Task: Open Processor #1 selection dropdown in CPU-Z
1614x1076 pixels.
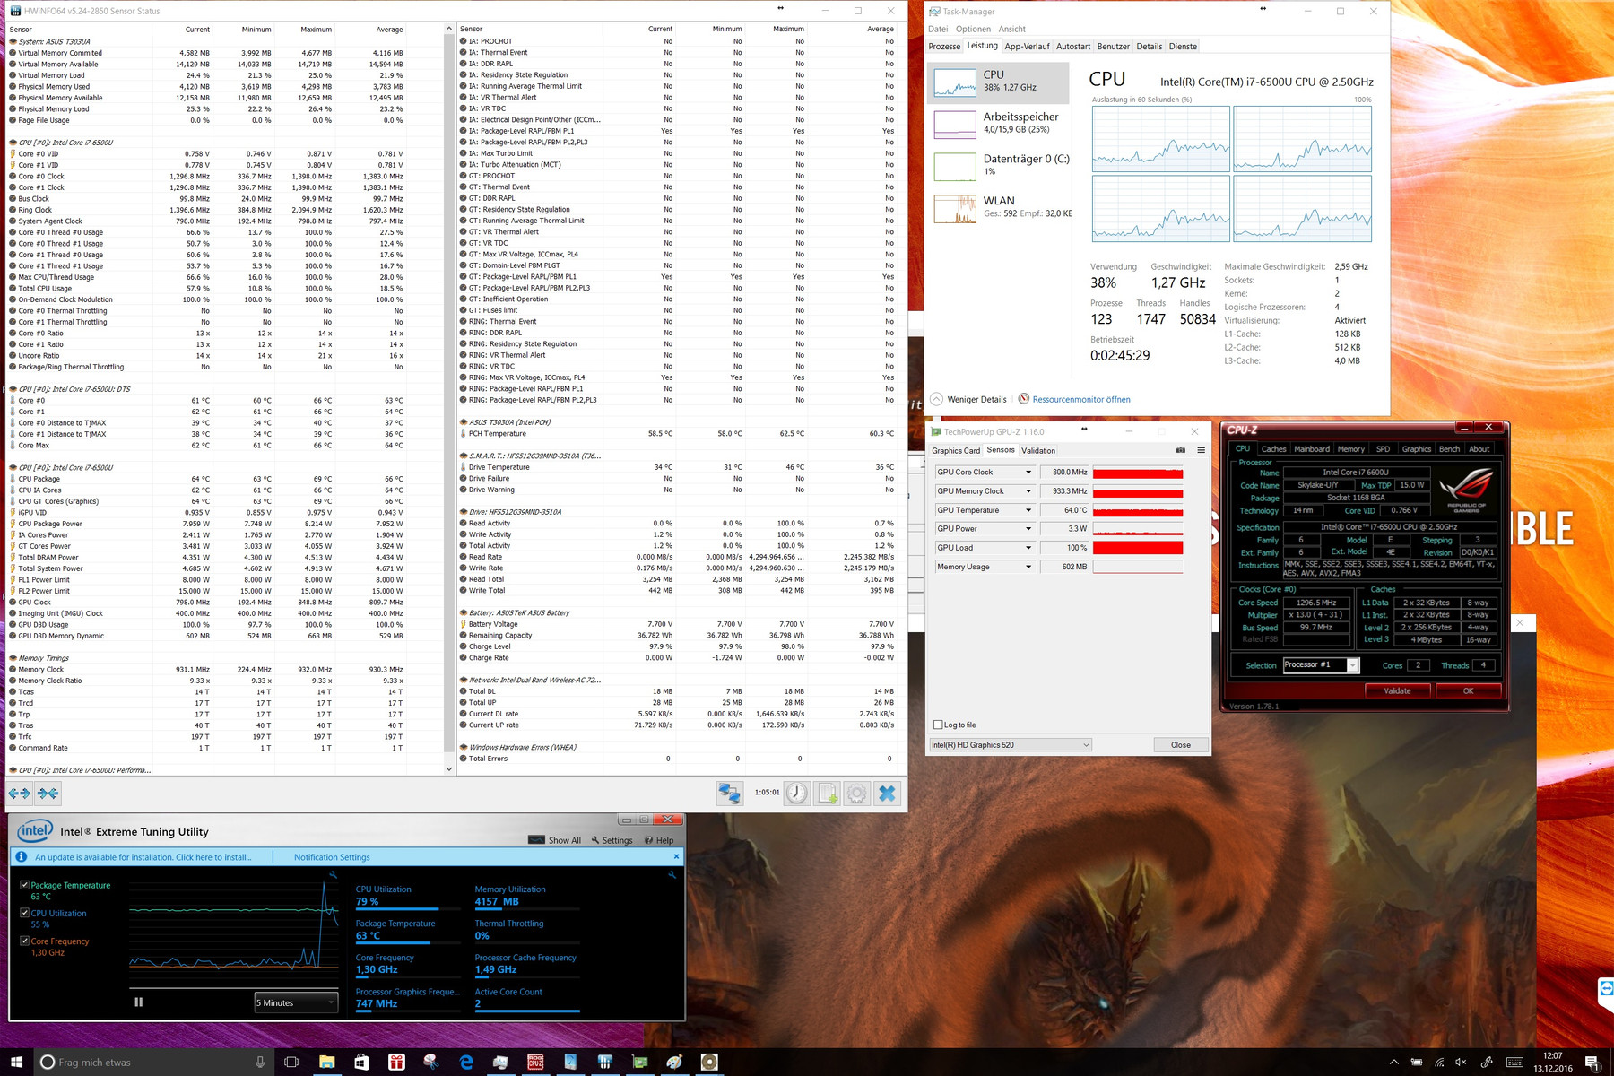Action: pos(1321,664)
